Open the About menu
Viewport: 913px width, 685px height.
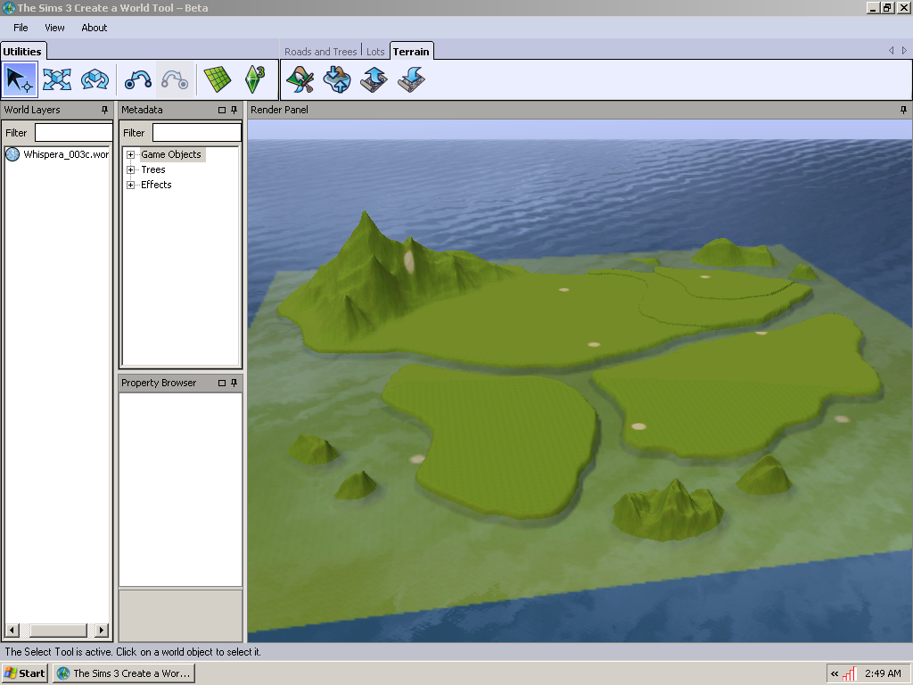95,28
